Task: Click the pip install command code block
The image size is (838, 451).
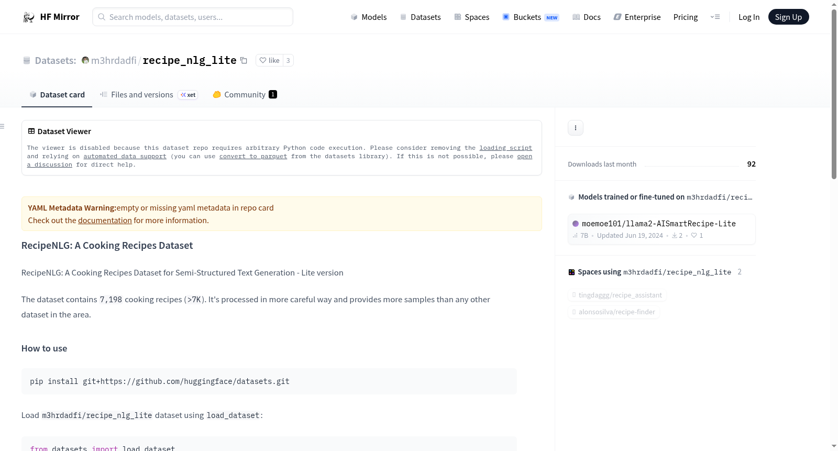Action: (269, 381)
